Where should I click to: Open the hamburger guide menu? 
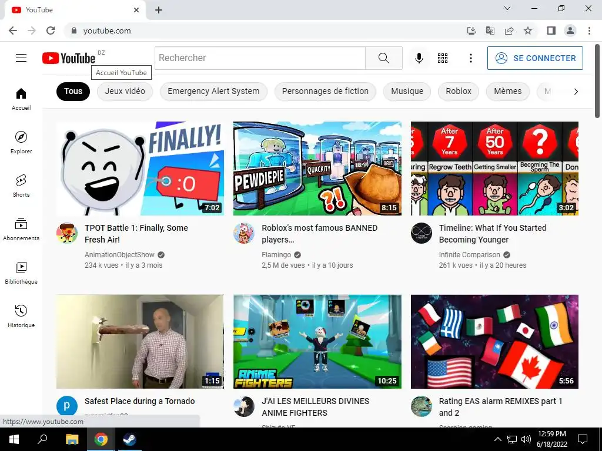(x=21, y=58)
